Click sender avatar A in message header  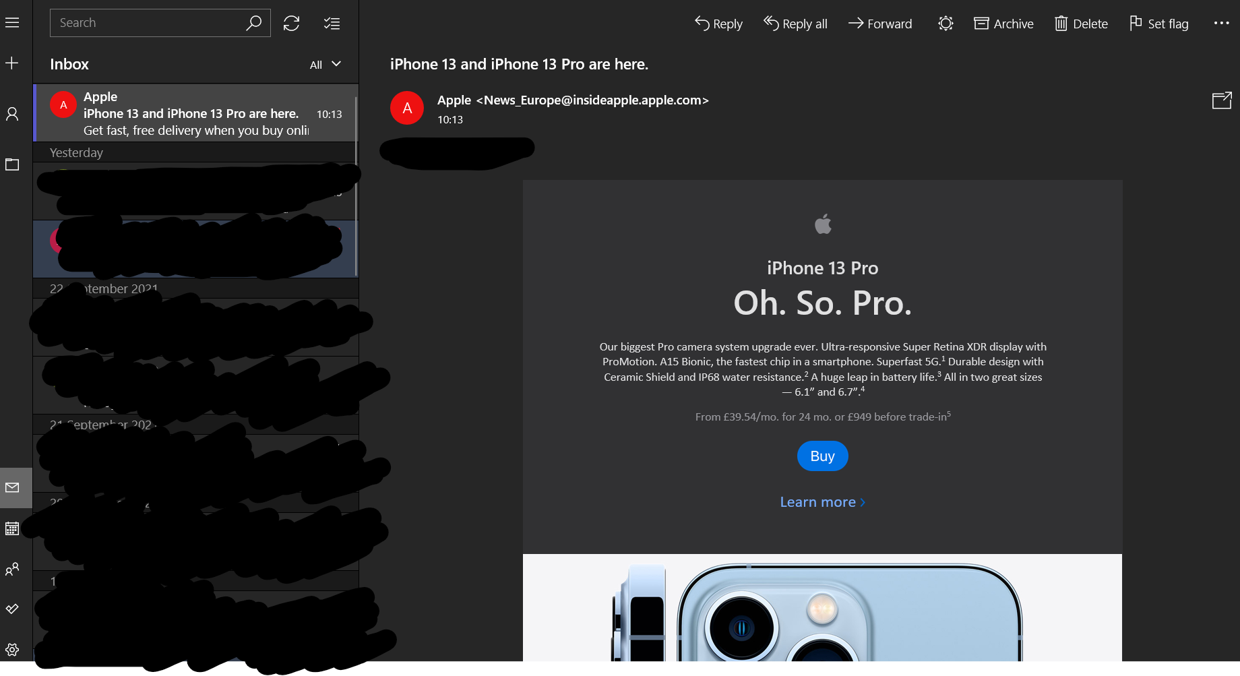pos(407,108)
